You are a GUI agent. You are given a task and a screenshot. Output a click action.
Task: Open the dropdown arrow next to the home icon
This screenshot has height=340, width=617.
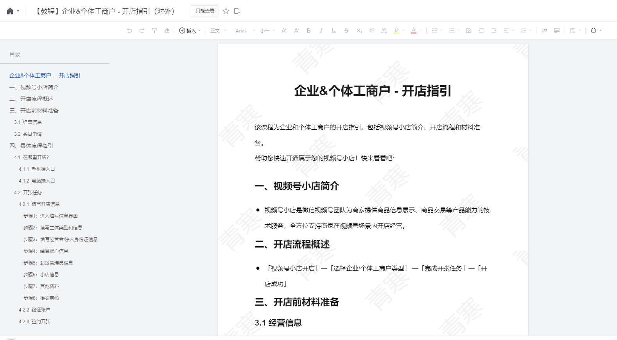pos(18,11)
